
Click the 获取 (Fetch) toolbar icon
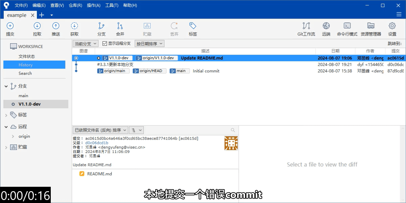pyautogui.click(x=74, y=29)
